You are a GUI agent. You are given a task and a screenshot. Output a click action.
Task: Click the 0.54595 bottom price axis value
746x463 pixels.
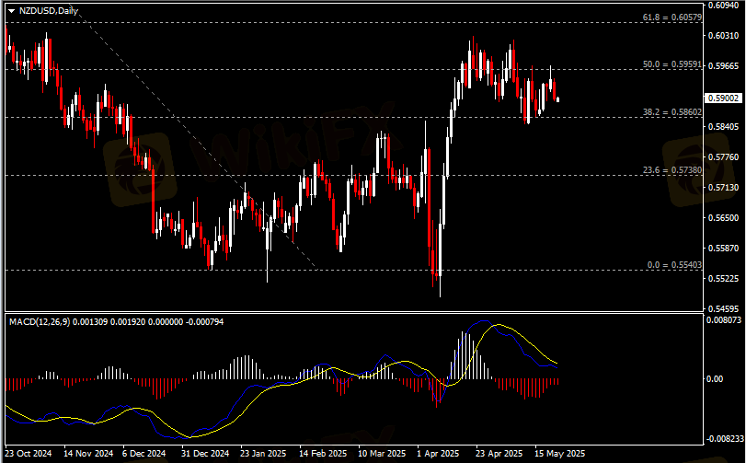pos(723,308)
